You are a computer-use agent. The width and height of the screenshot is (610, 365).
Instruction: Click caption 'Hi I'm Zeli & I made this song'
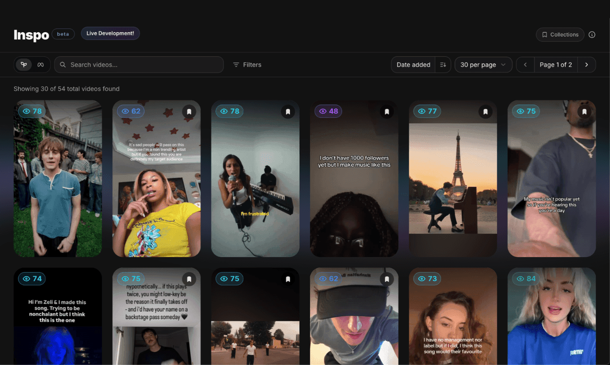click(x=57, y=311)
